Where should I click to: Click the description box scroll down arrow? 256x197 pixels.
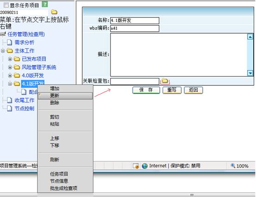(x=250, y=73)
